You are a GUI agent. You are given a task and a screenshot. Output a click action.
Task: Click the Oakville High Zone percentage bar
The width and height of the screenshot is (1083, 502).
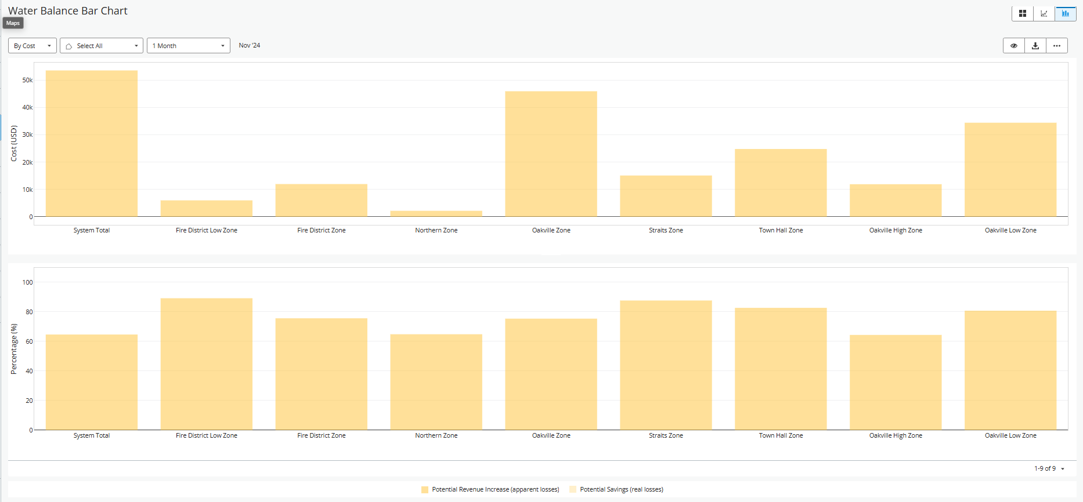tap(896, 383)
